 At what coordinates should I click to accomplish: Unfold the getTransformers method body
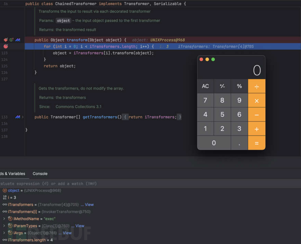point(23,117)
